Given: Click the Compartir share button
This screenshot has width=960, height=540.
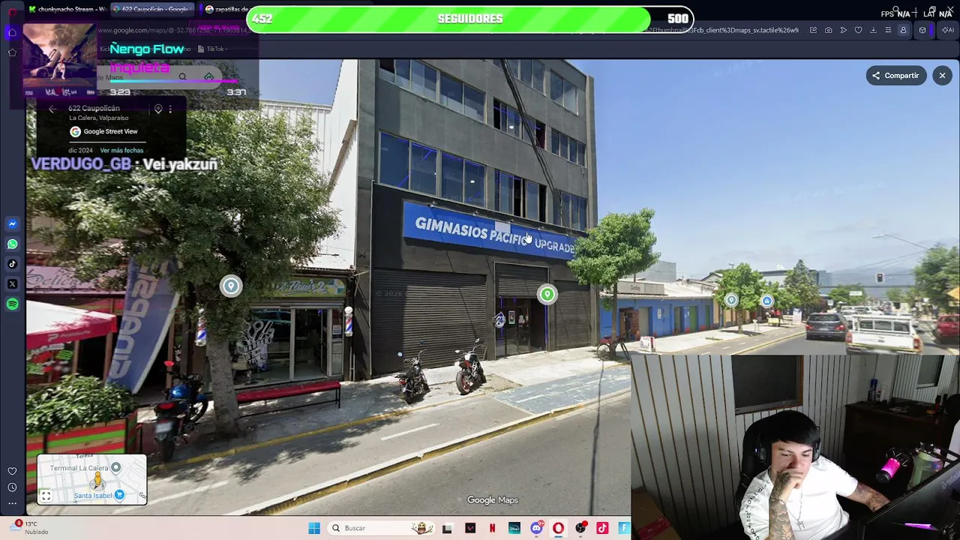Looking at the screenshot, I should [895, 76].
